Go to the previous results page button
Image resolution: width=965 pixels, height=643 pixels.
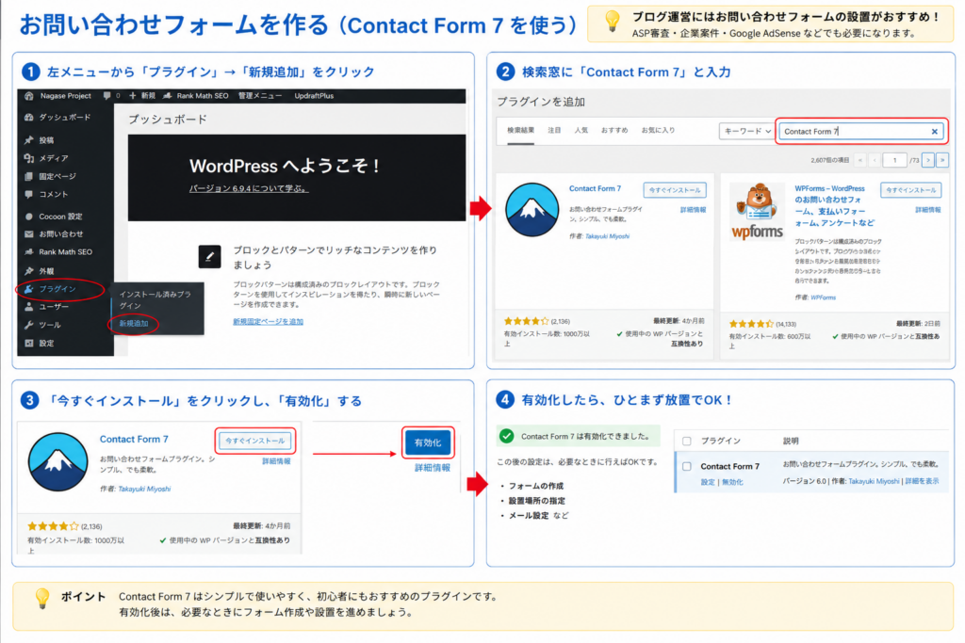coord(875,160)
